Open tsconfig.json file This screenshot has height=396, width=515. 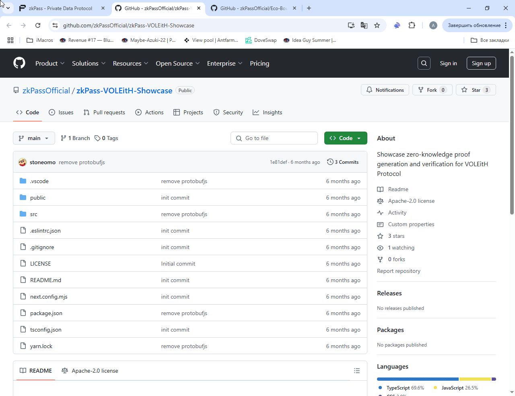46,330
